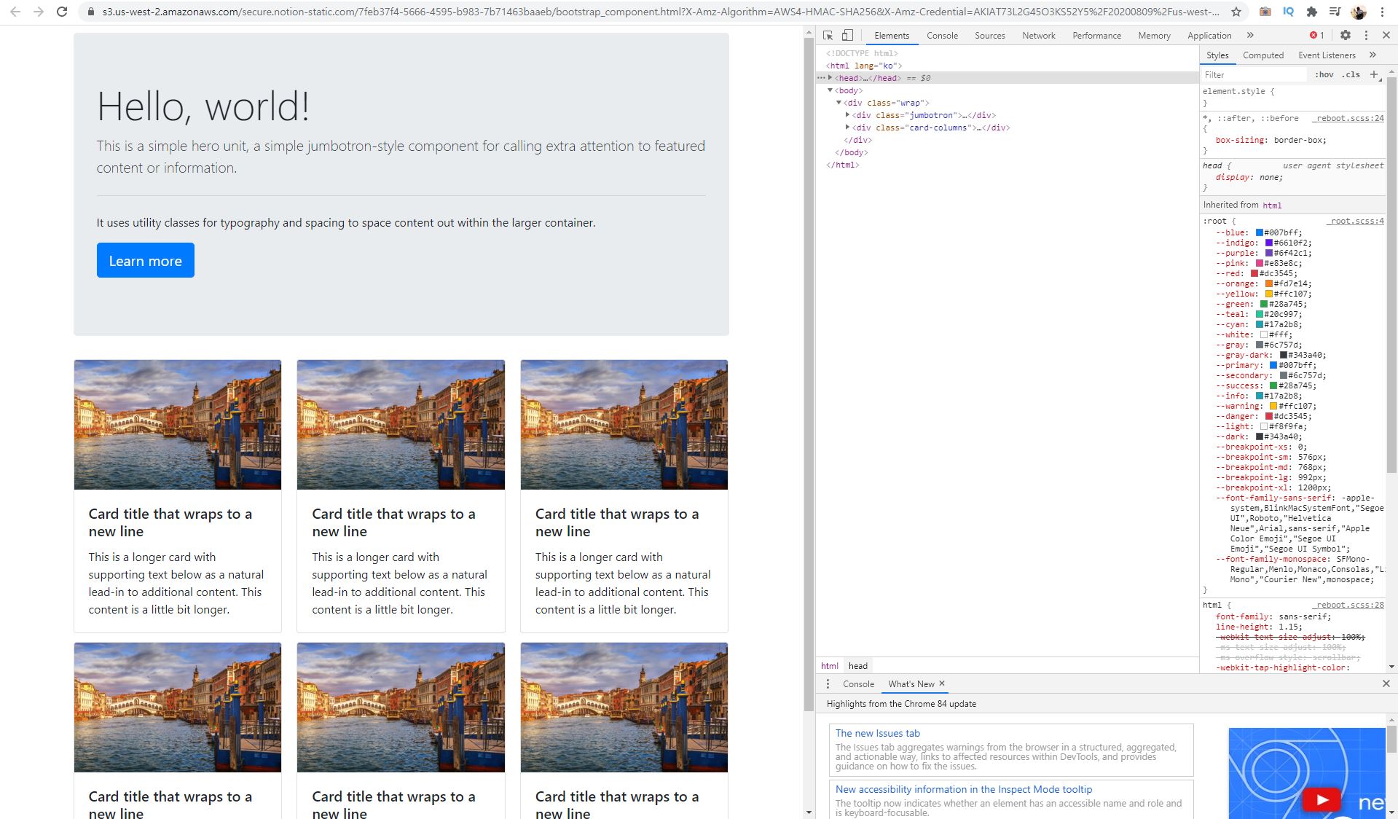Open the Chrome profile avatar

pyautogui.click(x=1358, y=12)
